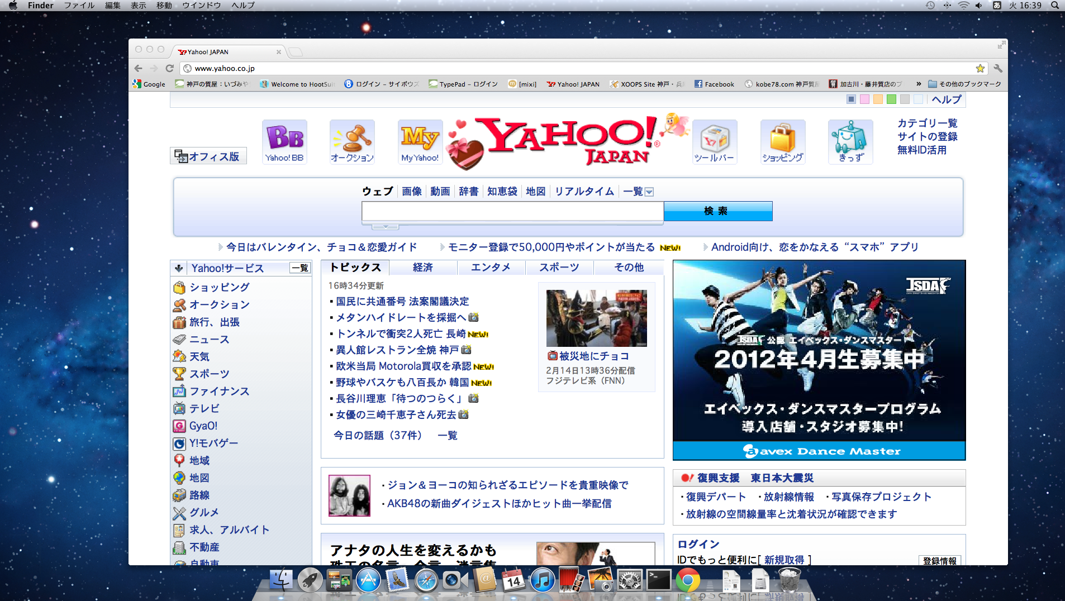Open Terminal from the Dock
The width and height of the screenshot is (1065, 601).
click(x=659, y=581)
